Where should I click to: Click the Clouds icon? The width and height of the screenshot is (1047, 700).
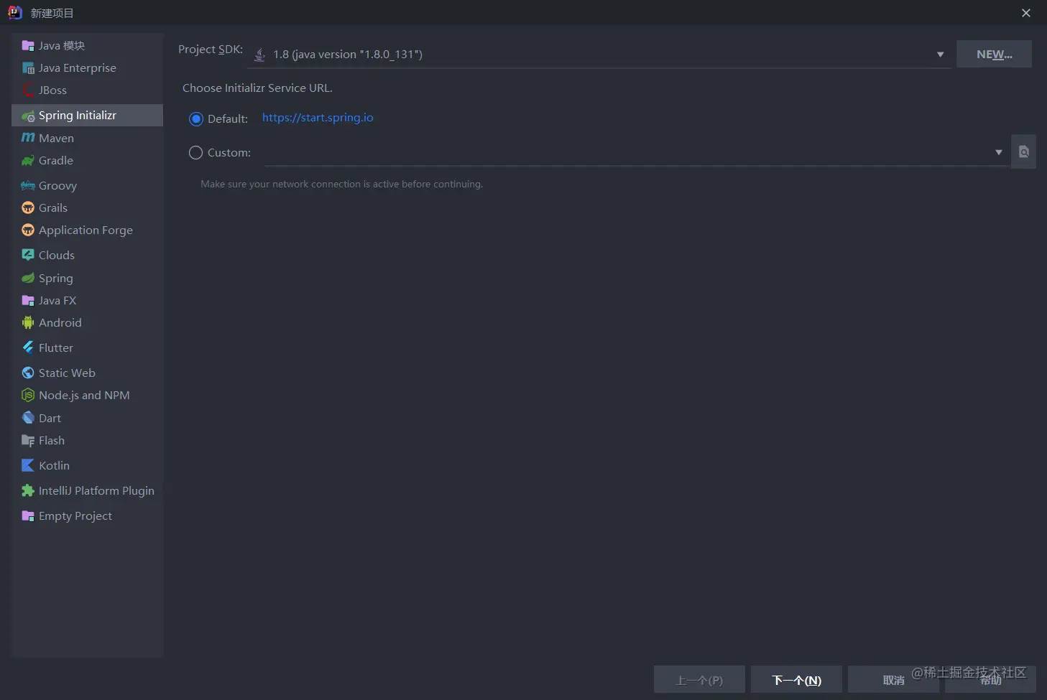28,255
